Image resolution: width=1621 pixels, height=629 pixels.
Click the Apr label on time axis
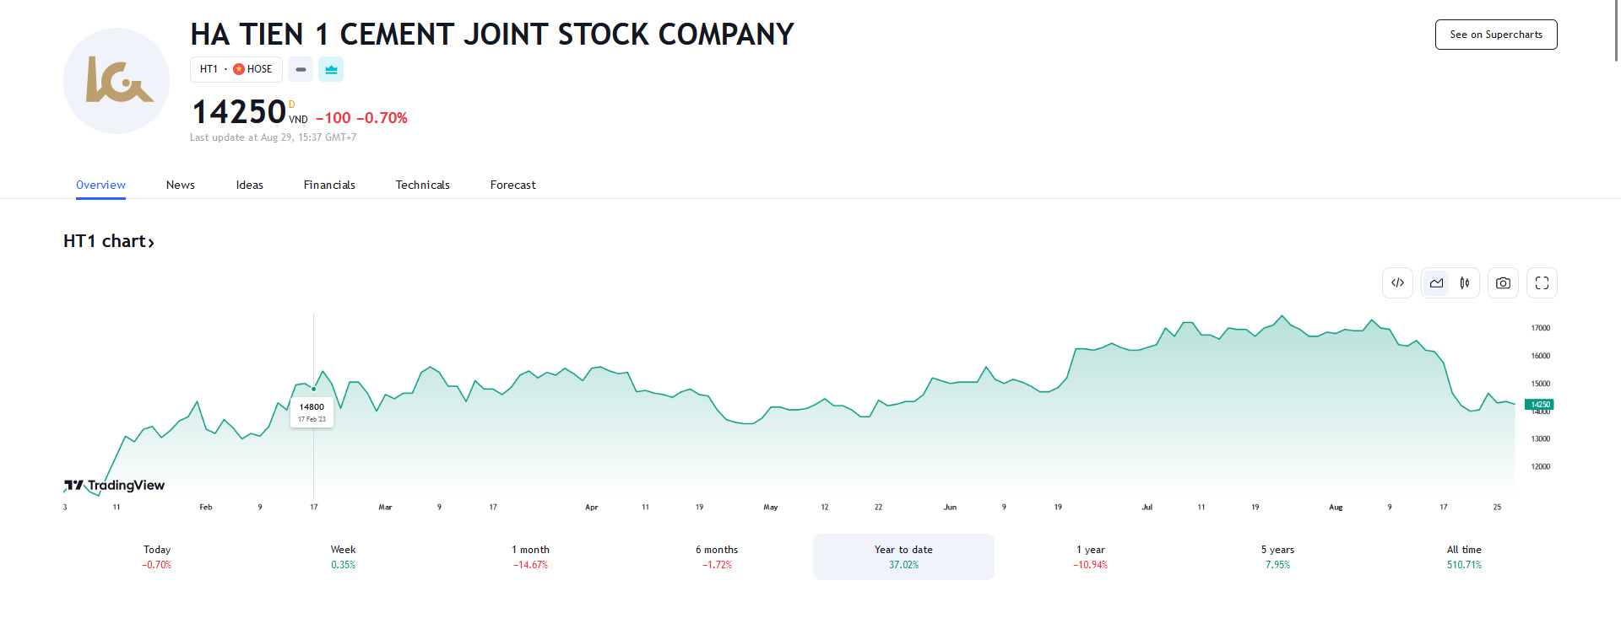[591, 507]
